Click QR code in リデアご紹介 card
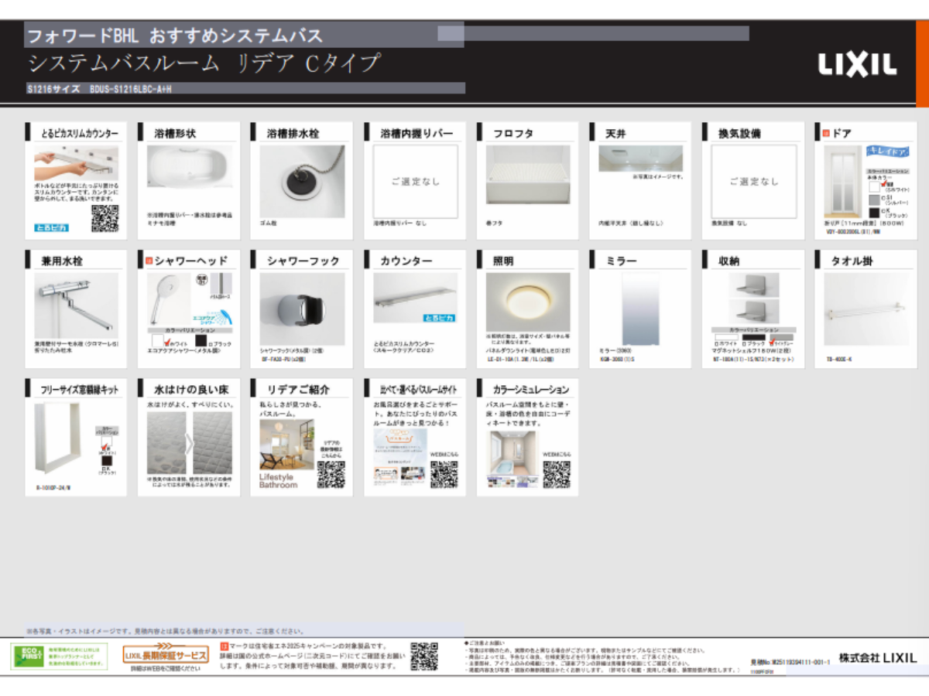 pos(331,474)
